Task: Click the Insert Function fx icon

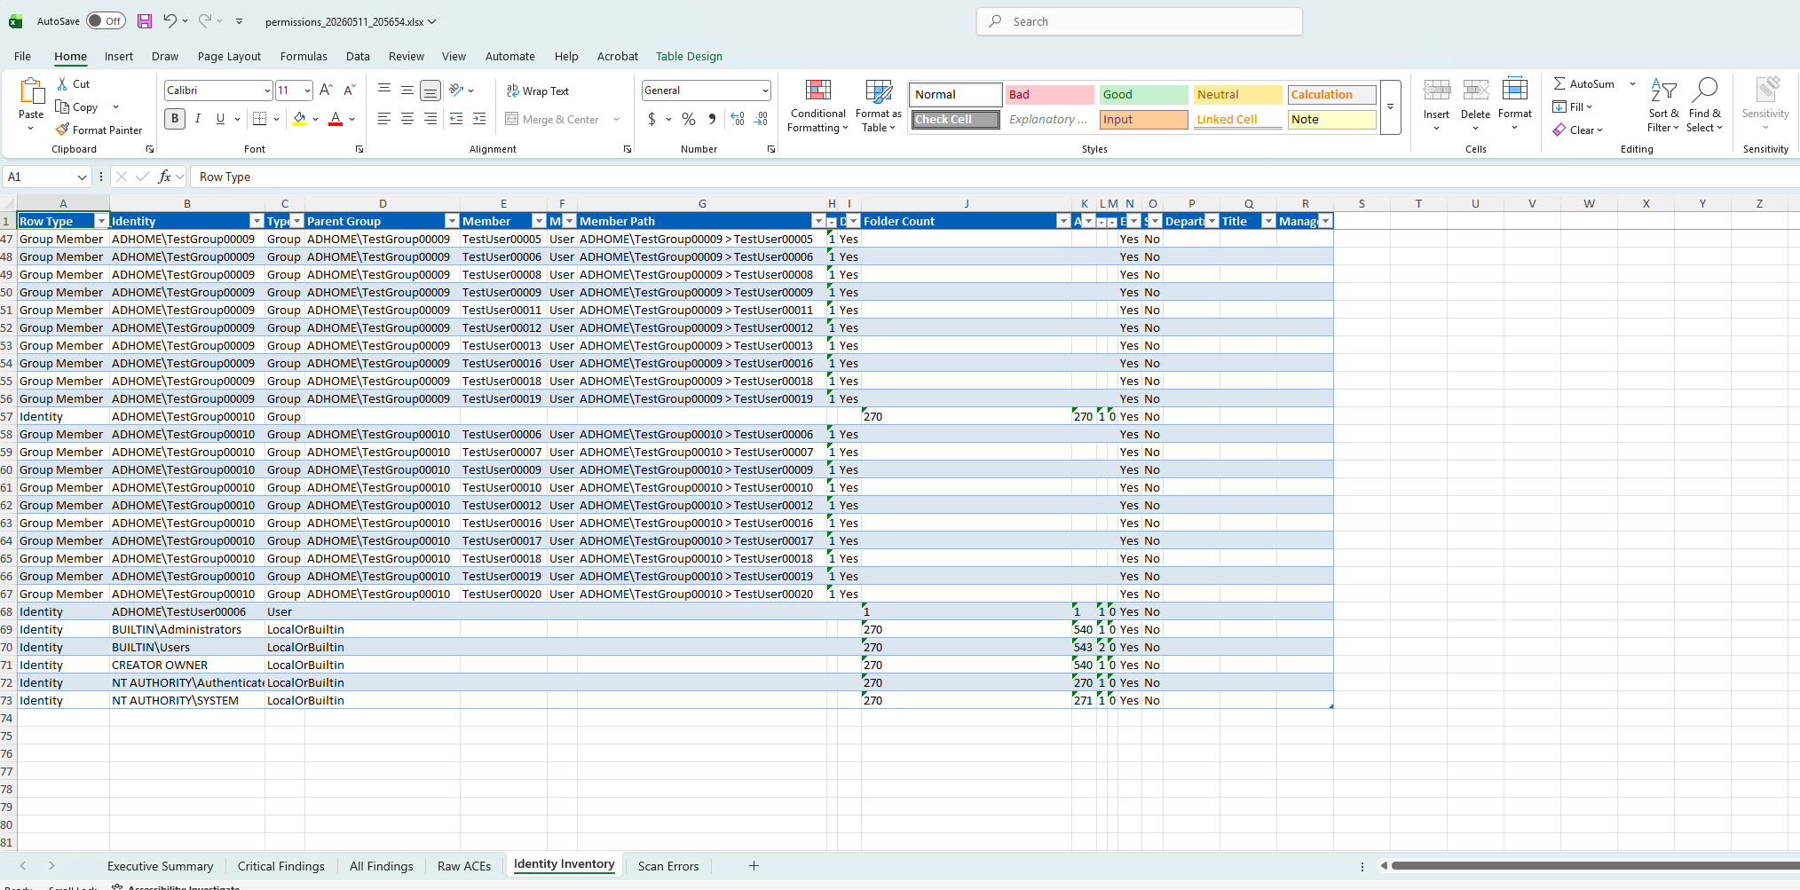Action: click(x=164, y=177)
